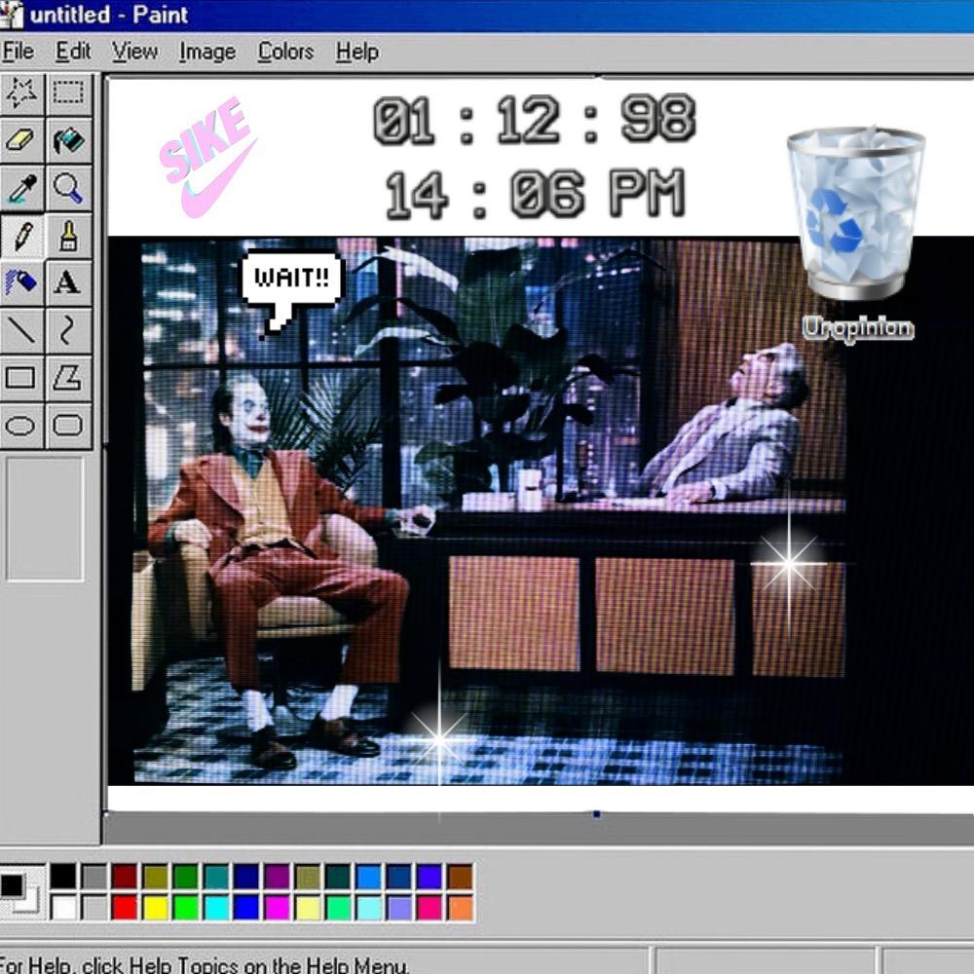Pick the Line tool
This screenshot has width=974, height=974.
pos(21,330)
